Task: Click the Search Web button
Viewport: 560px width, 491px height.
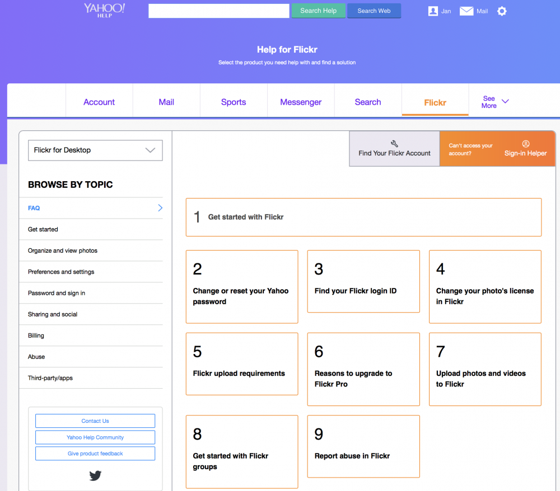Action: click(x=374, y=11)
